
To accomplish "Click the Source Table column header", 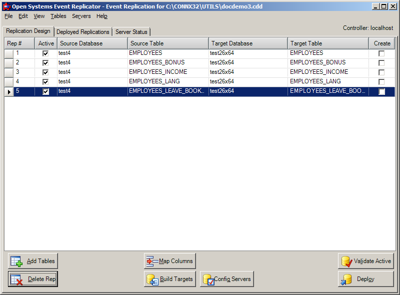I will 167,43.
